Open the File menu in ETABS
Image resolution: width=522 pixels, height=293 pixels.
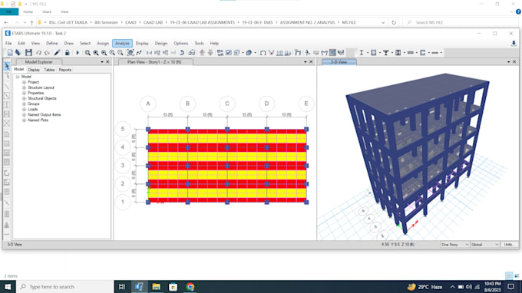tap(8, 43)
